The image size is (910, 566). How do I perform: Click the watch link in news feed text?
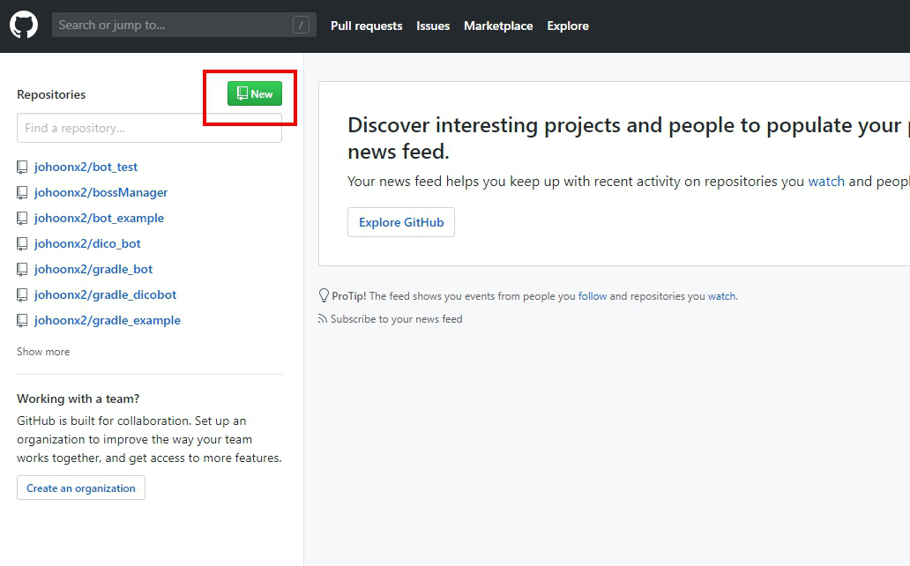(826, 181)
